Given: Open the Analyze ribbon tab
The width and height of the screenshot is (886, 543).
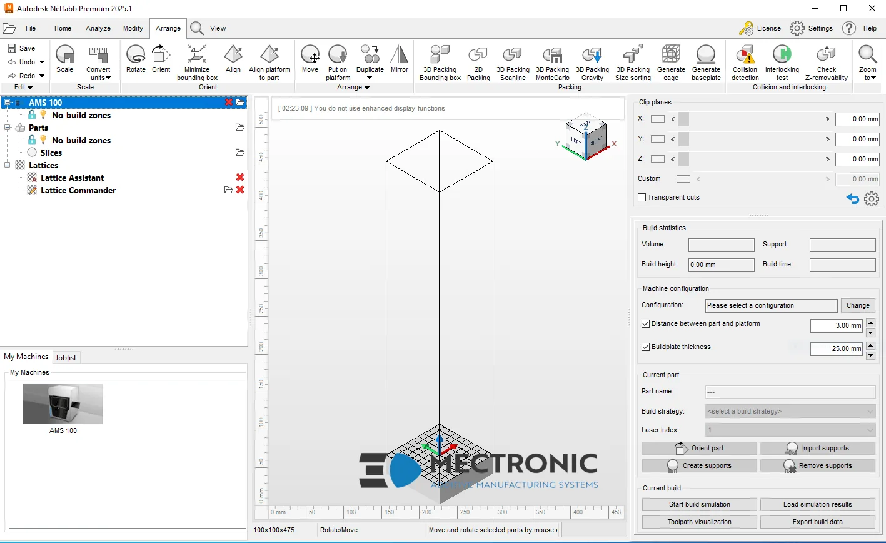Looking at the screenshot, I should point(98,28).
